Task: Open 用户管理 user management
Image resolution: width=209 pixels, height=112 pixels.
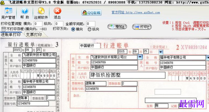Action: [x=8, y=13]
